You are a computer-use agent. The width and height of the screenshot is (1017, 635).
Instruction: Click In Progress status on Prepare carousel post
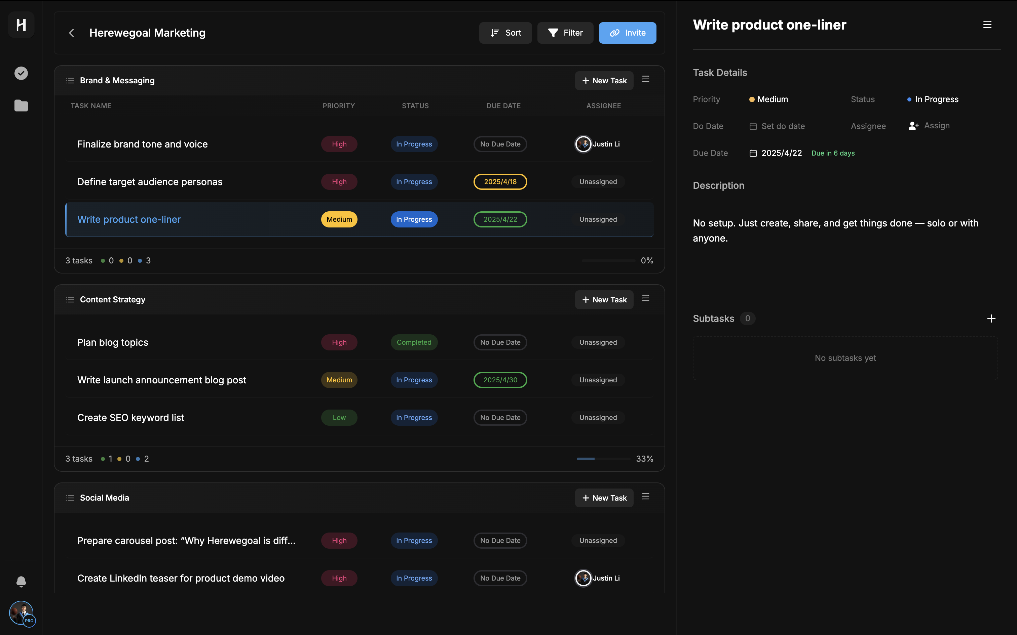click(414, 541)
